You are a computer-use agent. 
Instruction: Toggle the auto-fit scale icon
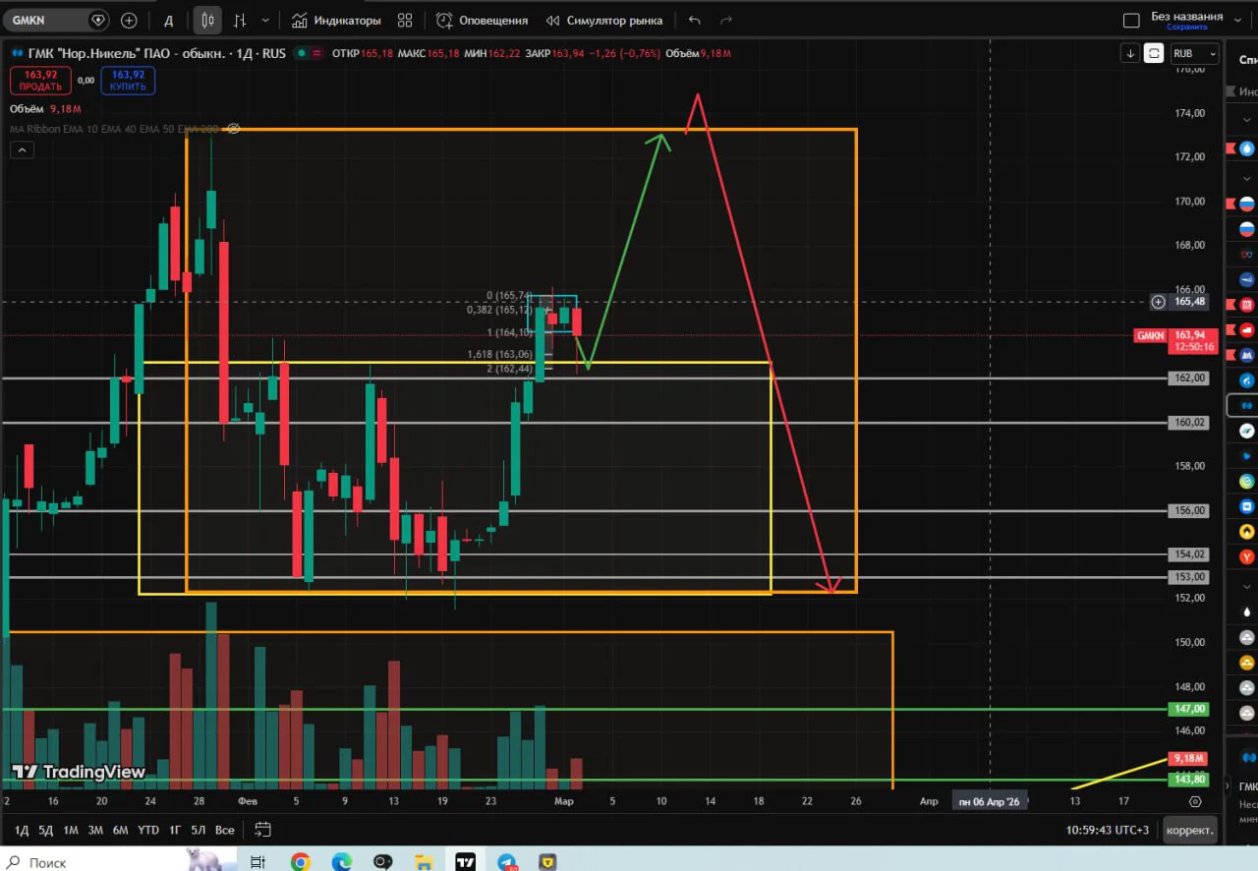(x=1155, y=53)
